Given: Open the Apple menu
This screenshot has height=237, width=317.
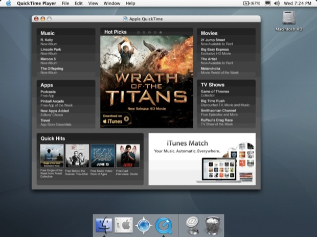Looking at the screenshot, I should pyautogui.click(x=9, y=3).
